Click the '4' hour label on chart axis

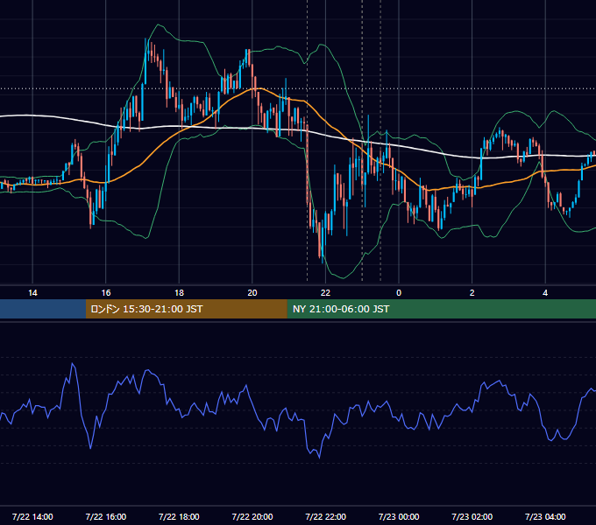[x=545, y=293]
